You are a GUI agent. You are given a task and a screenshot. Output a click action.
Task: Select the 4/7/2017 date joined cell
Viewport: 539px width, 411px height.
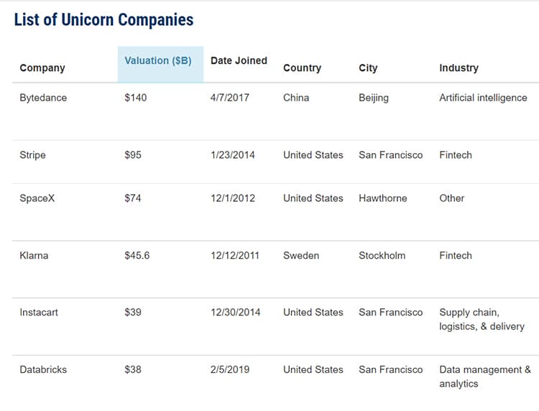click(230, 98)
